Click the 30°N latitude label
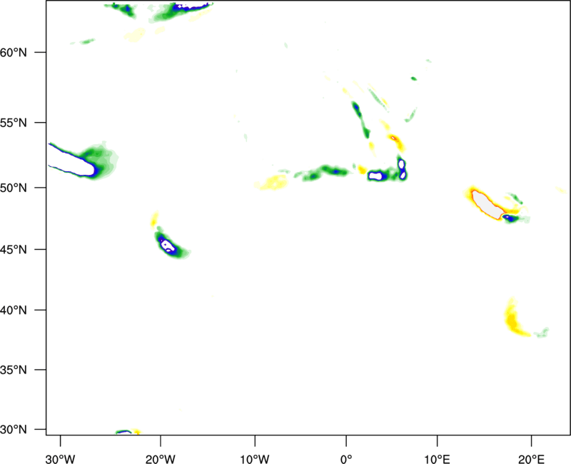 click(14, 430)
